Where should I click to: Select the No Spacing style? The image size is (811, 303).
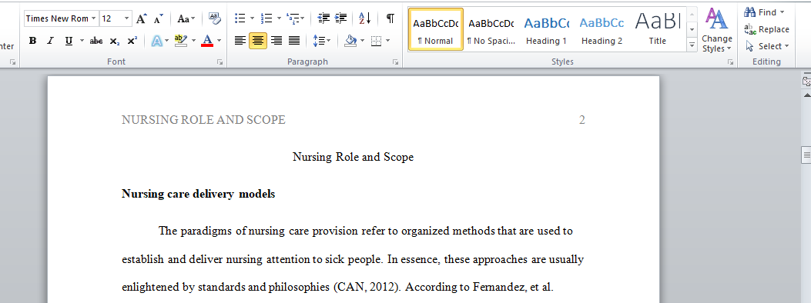[x=491, y=29]
